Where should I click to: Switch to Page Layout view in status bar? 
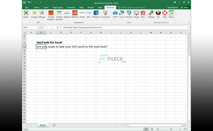point(152,129)
